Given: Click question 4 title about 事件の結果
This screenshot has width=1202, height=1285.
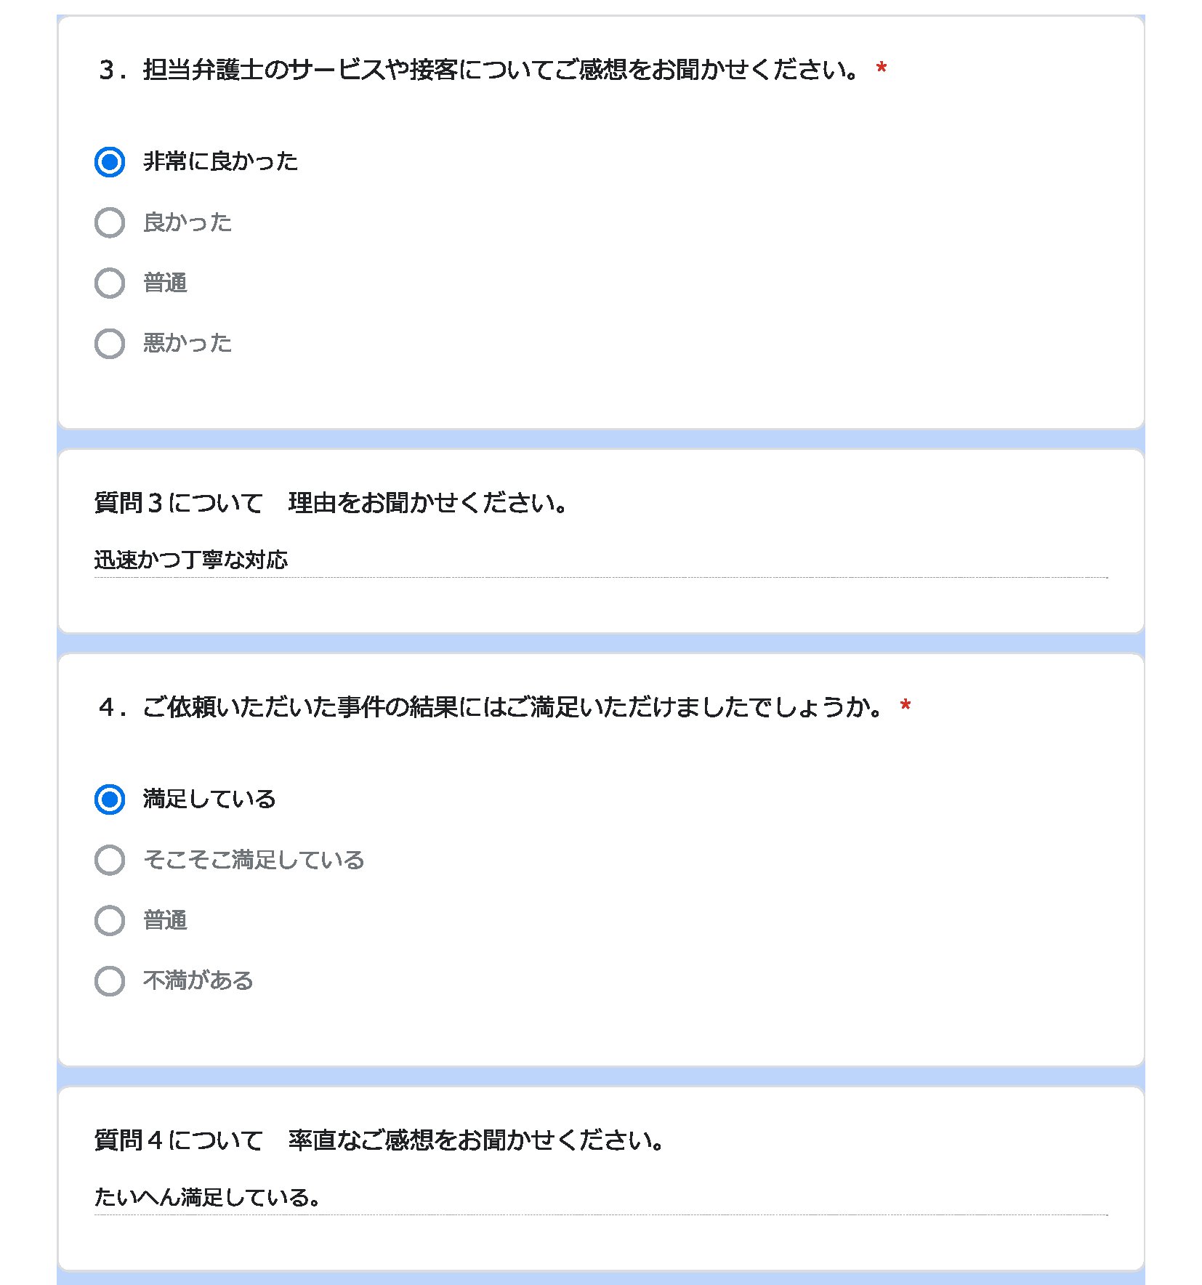Looking at the screenshot, I should (491, 707).
